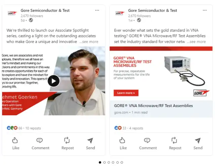The image size is (215, 166).
Task: Expand 'see more' on VNA testing text
Action: tap(196, 42)
